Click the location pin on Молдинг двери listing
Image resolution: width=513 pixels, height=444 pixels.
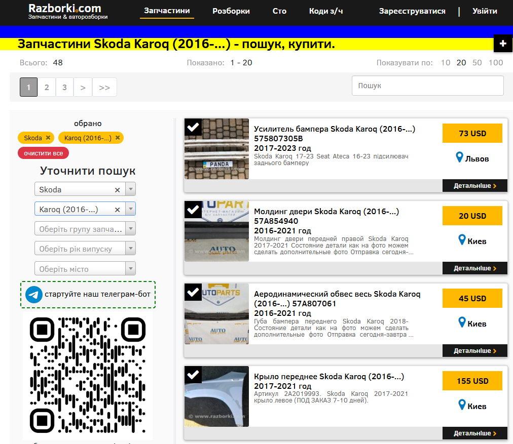pyautogui.click(x=462, y=240)
